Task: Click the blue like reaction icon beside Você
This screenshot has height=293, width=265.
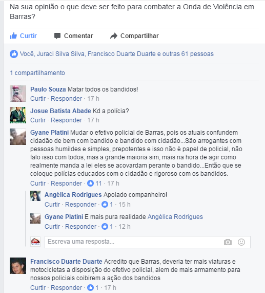Action: (x=14, y=54)
